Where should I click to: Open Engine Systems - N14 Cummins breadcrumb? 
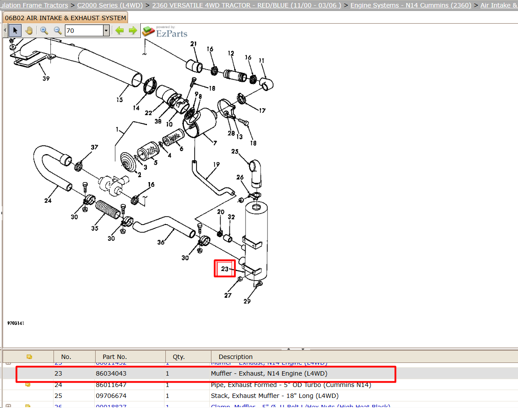point(411,5)
